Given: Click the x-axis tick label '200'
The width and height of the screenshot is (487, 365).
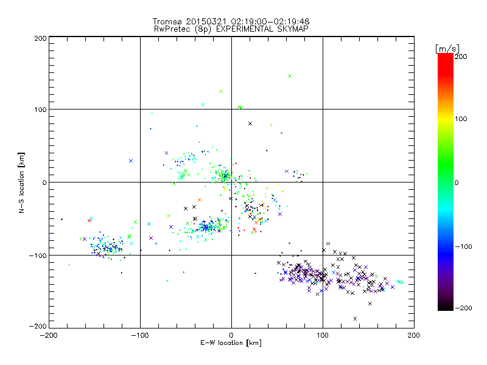Looking at the screenshot, I should pyautogui.click(x=414, y=335).
